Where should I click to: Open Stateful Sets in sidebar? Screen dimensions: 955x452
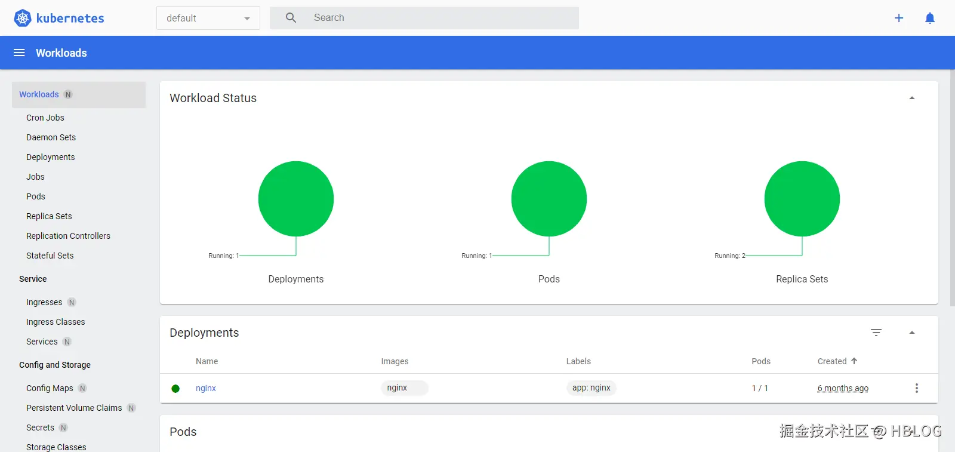coord(50,256)
